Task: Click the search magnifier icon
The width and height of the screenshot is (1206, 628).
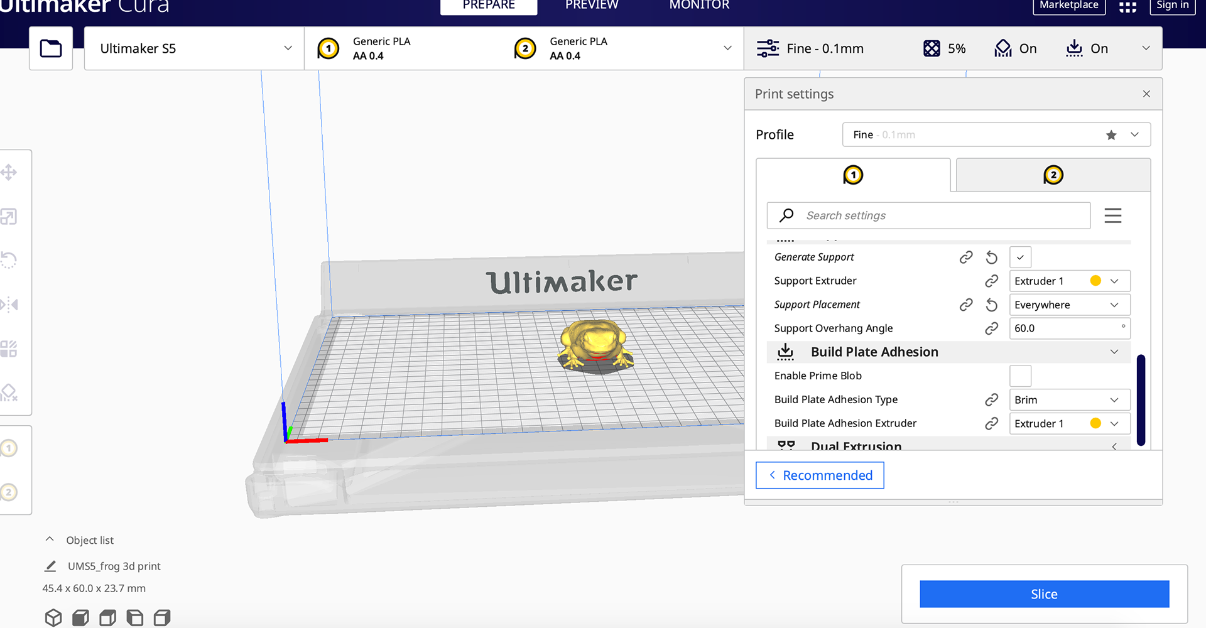Action: click(786, 215)
